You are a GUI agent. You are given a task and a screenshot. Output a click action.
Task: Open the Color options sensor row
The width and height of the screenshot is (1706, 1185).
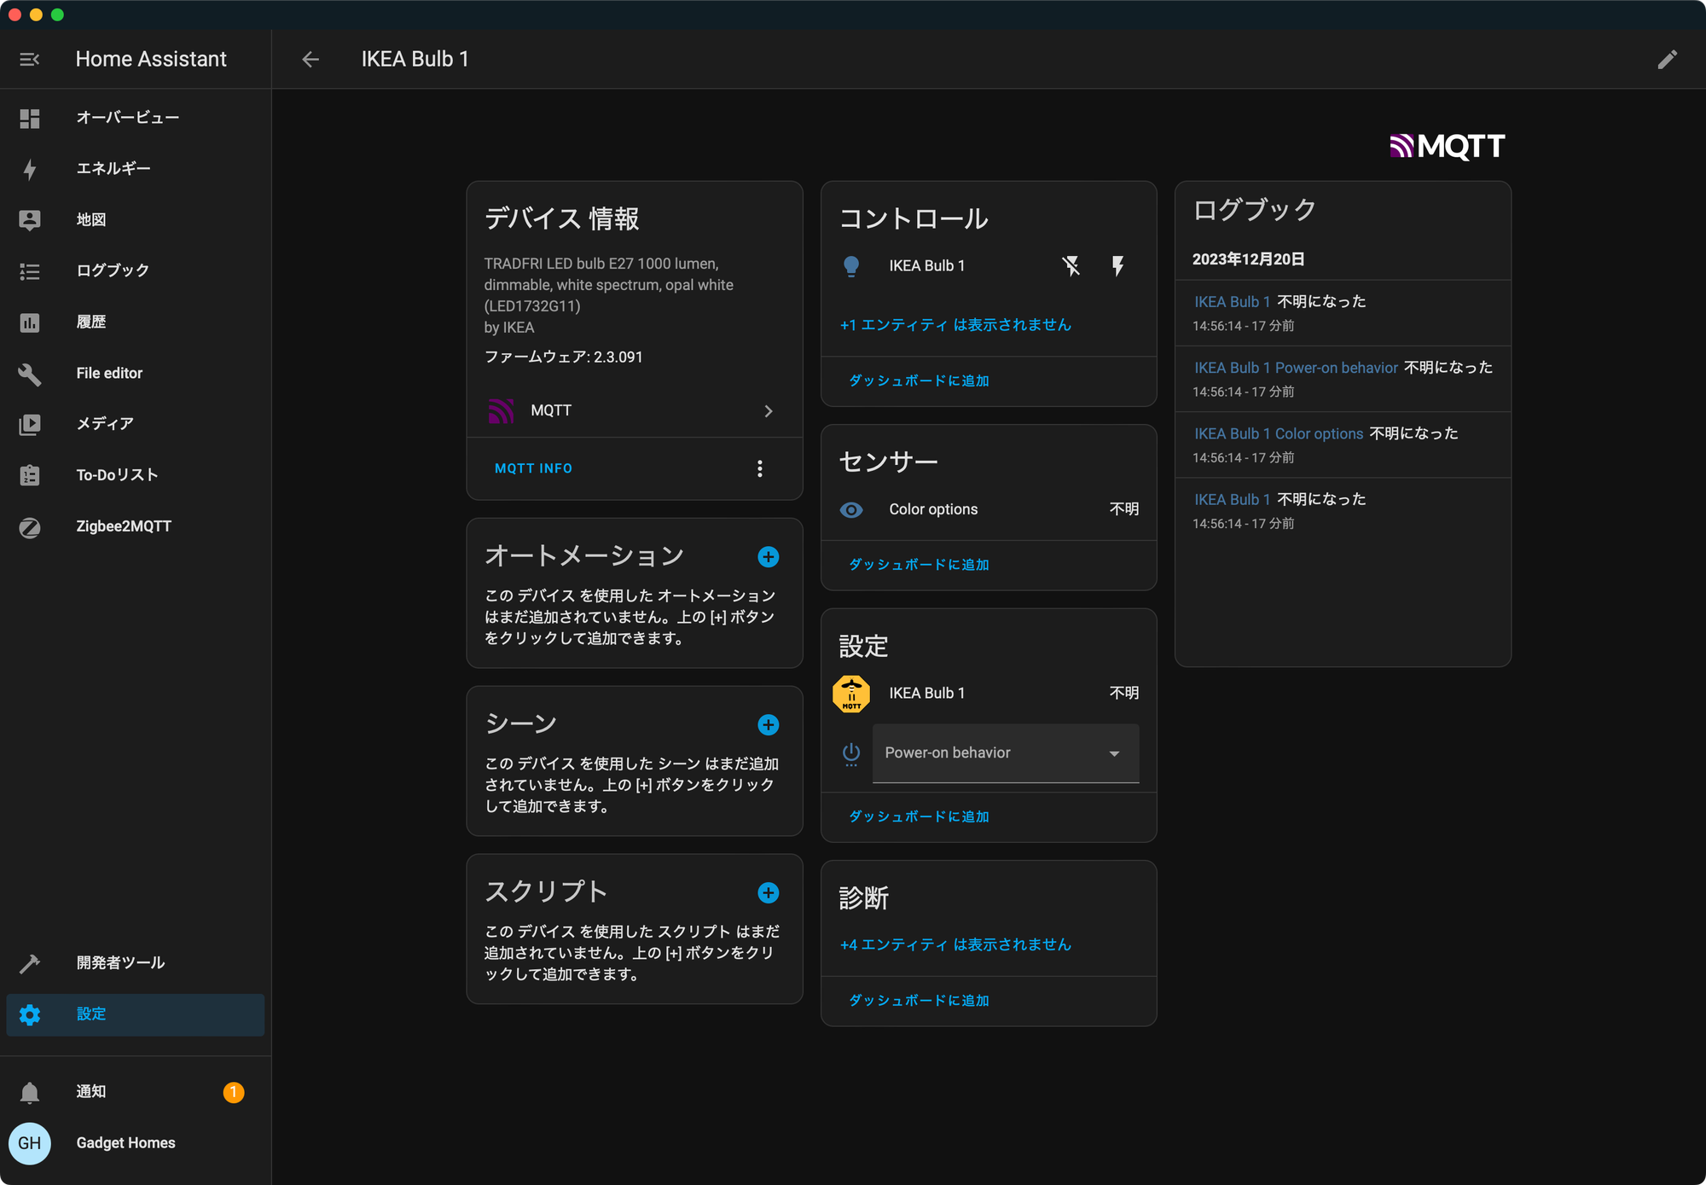click(989, 509)
